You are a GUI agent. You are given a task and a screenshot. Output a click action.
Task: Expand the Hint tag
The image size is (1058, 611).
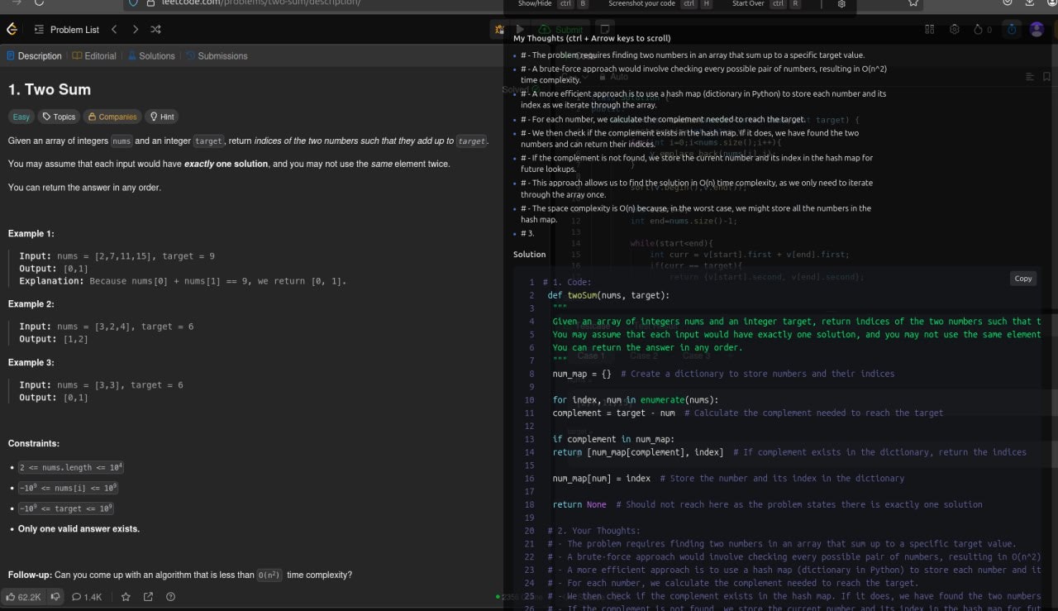coord(161,117)
